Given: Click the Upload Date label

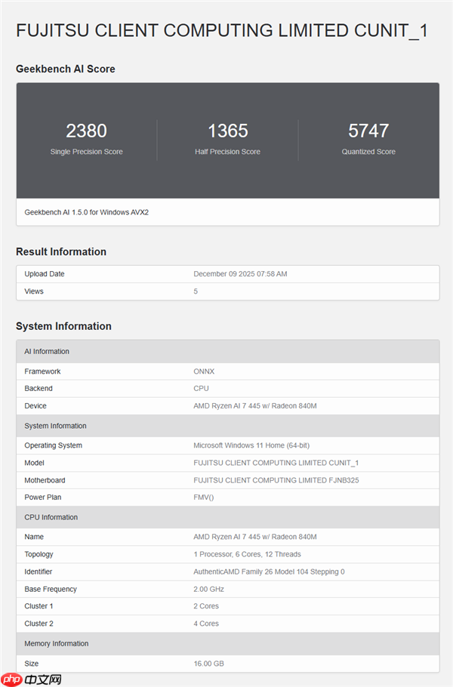Looking at the screenshot, I should point(45,274).
